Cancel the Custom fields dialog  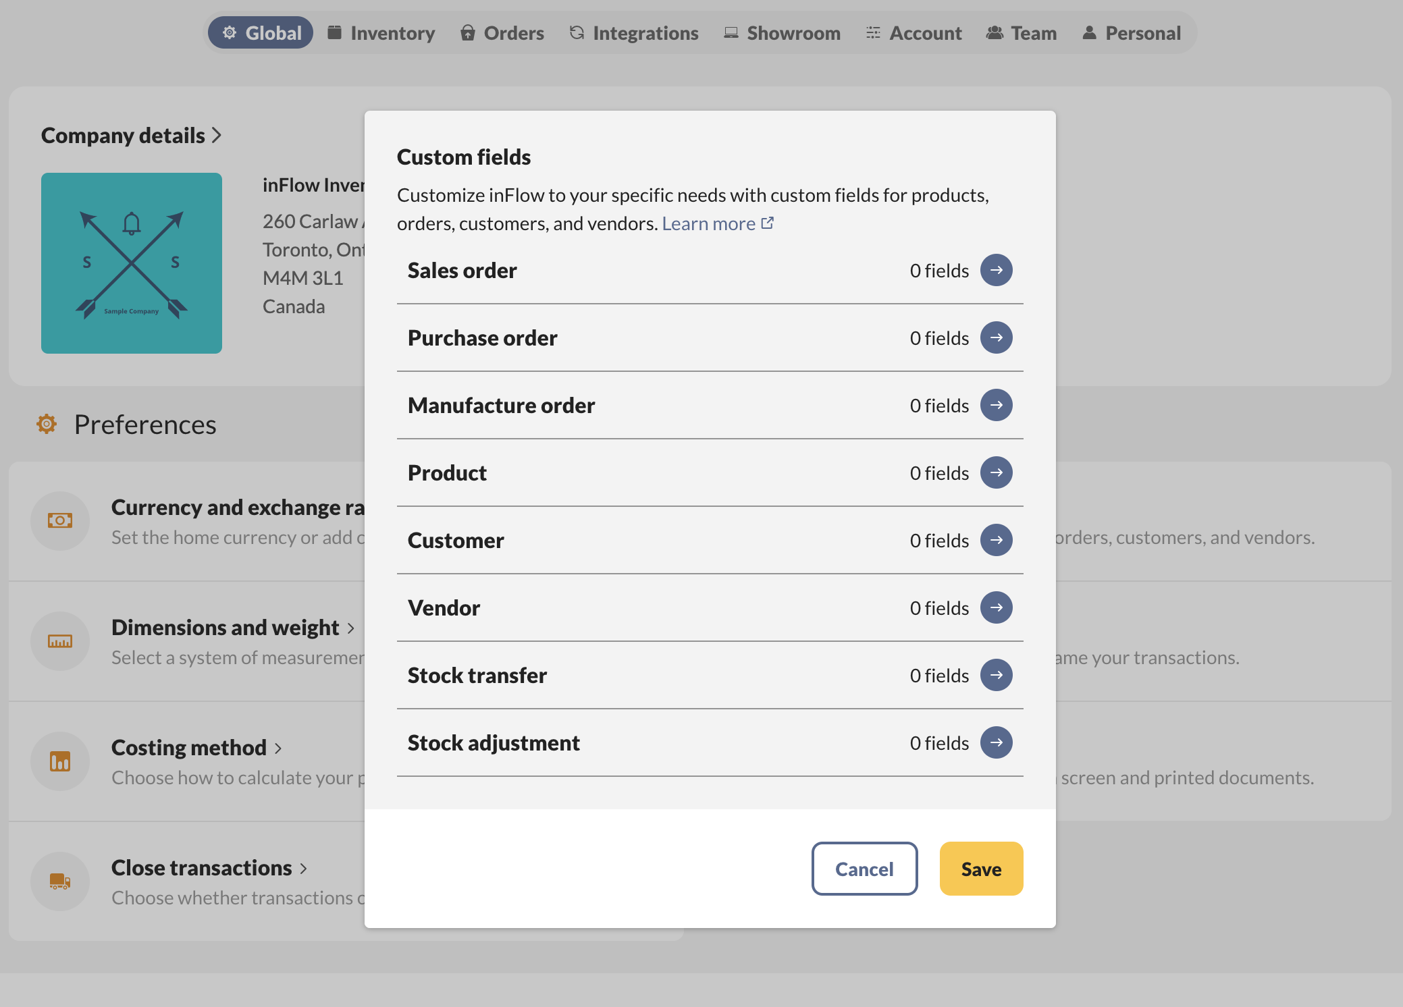point(864,869)
